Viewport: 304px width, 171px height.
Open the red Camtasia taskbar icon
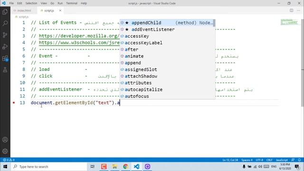coord(104,167)
